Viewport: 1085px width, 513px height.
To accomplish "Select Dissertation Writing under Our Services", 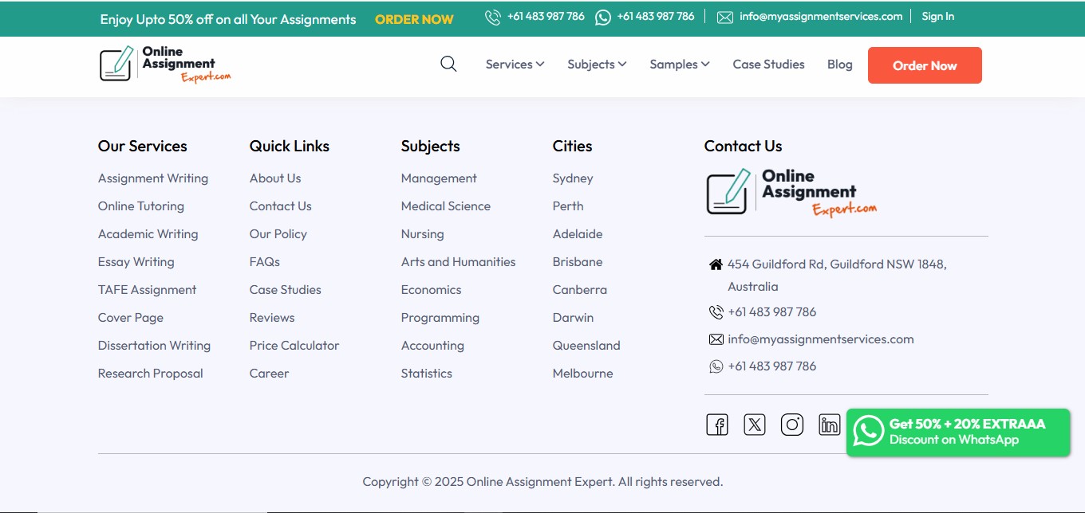I will 154,346.
